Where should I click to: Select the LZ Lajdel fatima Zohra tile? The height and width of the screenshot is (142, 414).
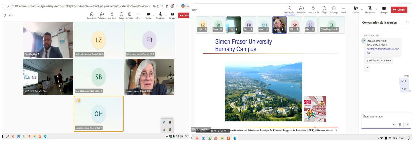[x=98, y=40]
